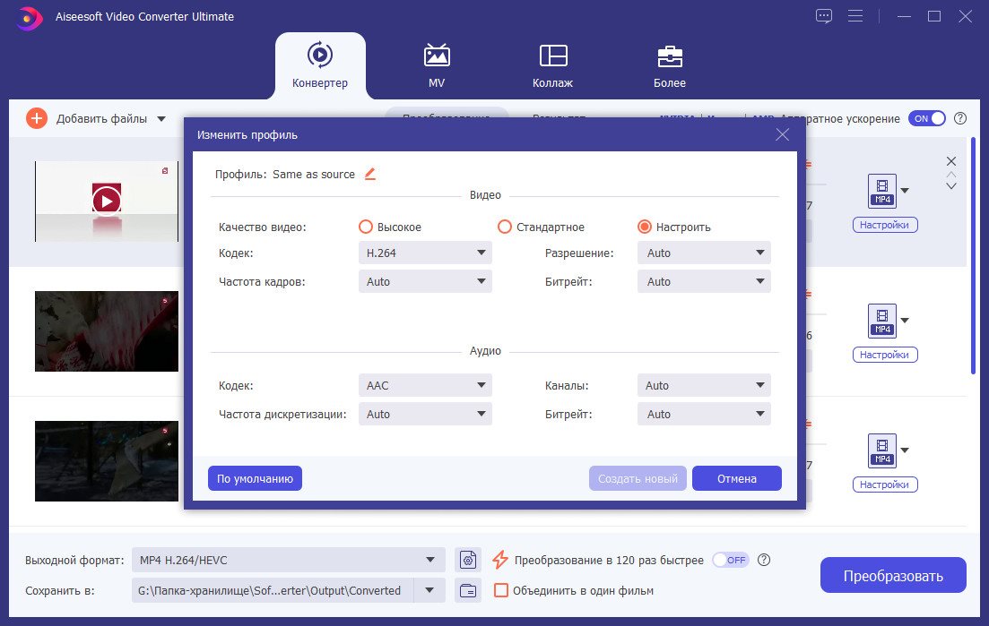Image resolution: width=989 pixels, height=626 pixels.
Task: Click the По умолчанию button
Action: click(x=255, y=478)
